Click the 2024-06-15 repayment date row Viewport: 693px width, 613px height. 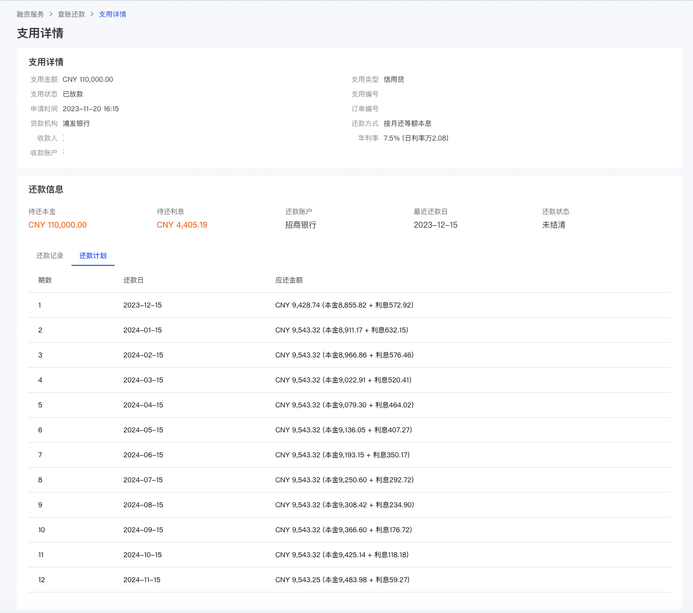(x=143, y=455)
